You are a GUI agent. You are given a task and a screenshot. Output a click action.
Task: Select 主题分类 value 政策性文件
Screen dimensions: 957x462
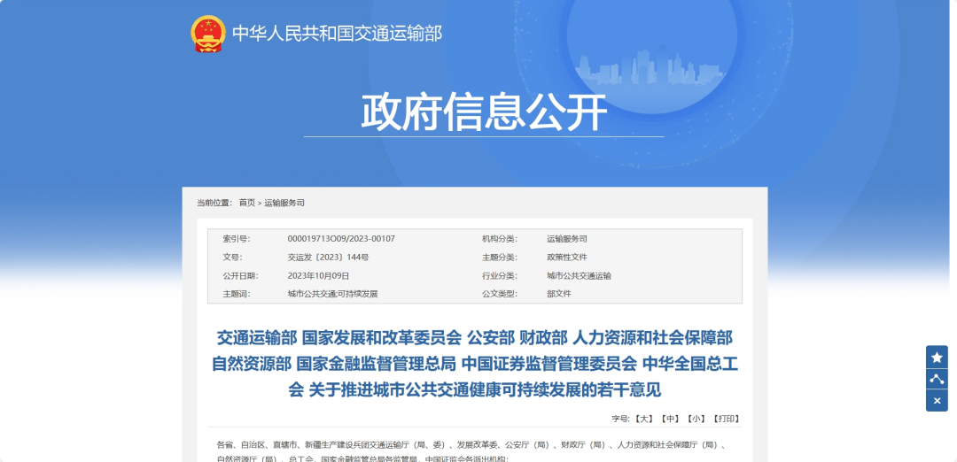point(567,258)
